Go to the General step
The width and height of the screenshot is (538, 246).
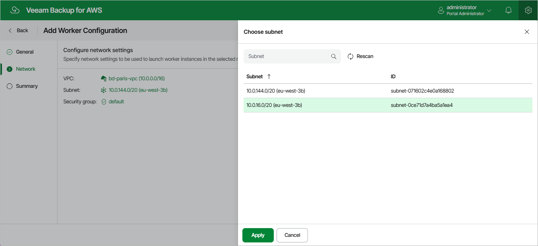25,52
